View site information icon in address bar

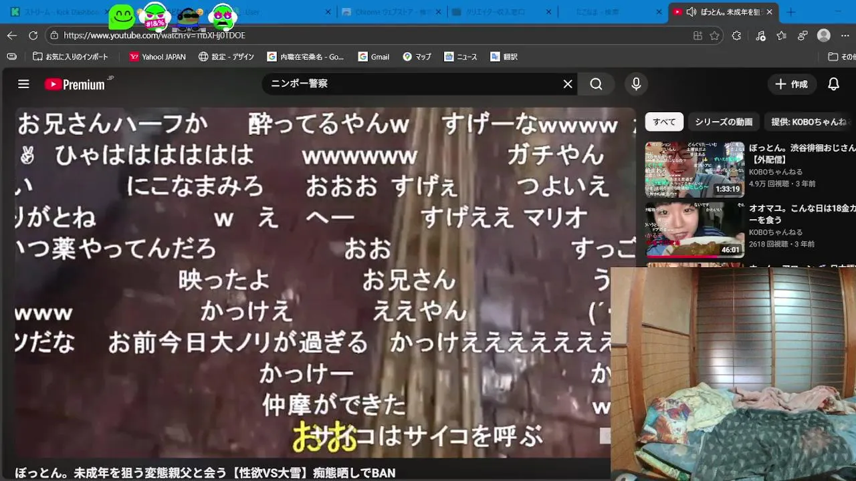tap(54, 35)
